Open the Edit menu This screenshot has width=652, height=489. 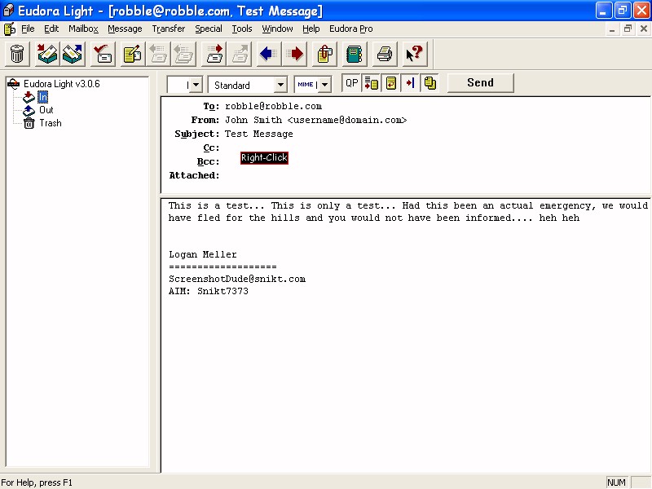coord(51,29)
